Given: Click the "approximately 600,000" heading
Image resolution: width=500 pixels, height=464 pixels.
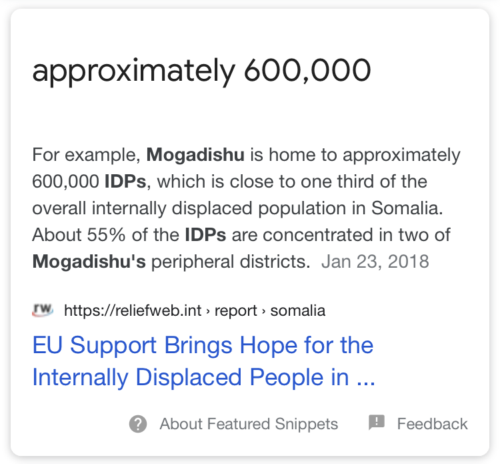Looking at the screenshot, I should 201,71.
